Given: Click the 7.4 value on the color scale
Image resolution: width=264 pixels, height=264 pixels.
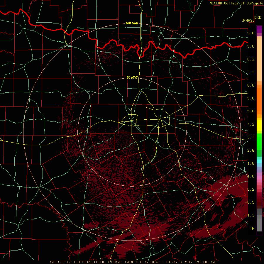Looking at the screenshot, I should click(251, 72).
